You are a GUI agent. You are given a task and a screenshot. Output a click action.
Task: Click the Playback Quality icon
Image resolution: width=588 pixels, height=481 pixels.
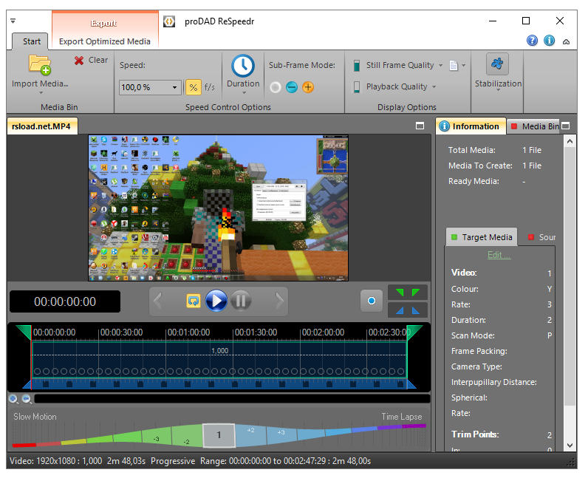point(357,87)
